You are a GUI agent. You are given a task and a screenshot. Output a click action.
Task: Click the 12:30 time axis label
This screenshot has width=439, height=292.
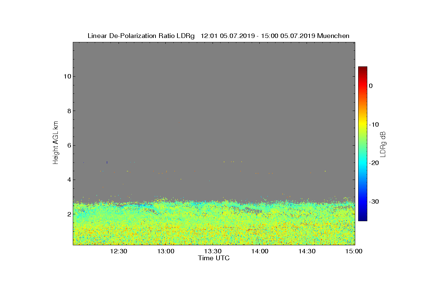tap(119, 251)
